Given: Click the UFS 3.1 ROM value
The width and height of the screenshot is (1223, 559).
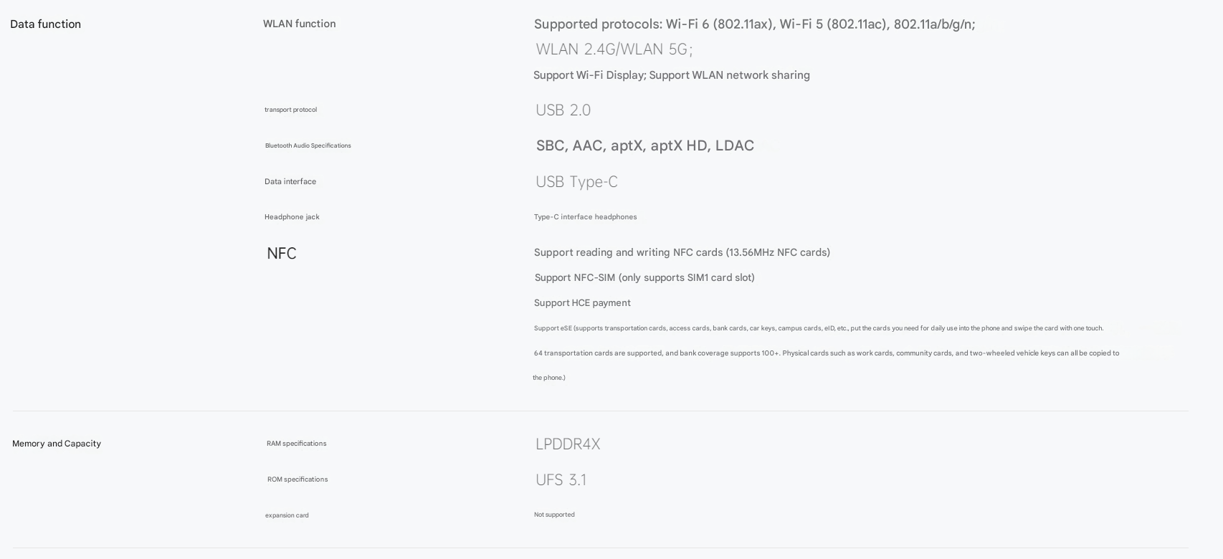Looking at the screenshot, I should pyautogui.click(x=561, y=480).
